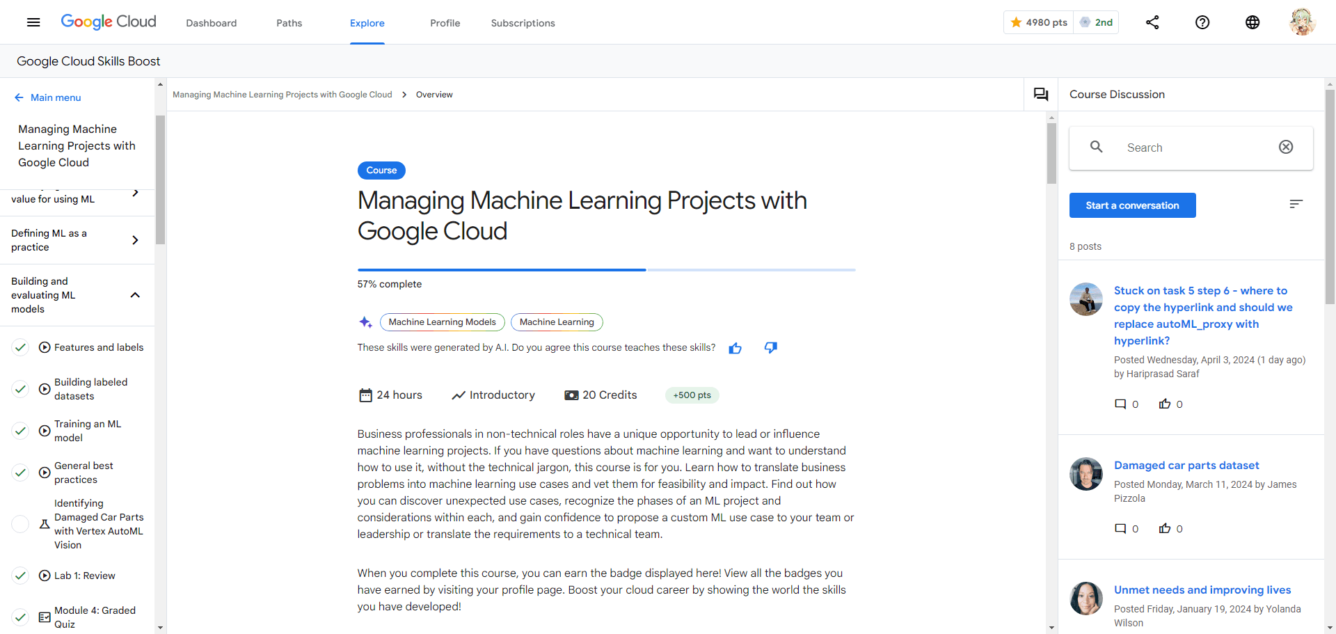Click breadcrumb Managing Machine Learning Projects
Viewport: 1336px width, 634px height.
[x=283, y=95]
